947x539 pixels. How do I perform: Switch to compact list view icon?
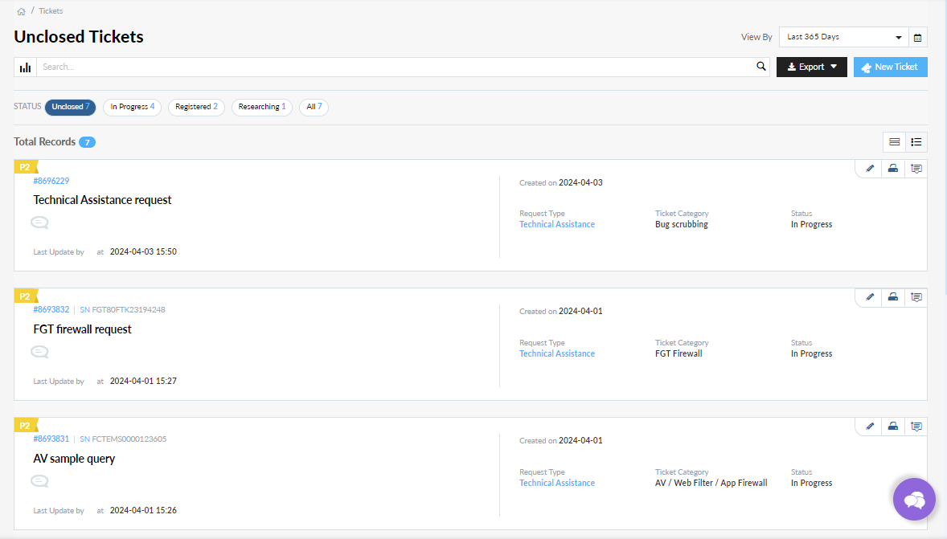(x=895, y=142)
